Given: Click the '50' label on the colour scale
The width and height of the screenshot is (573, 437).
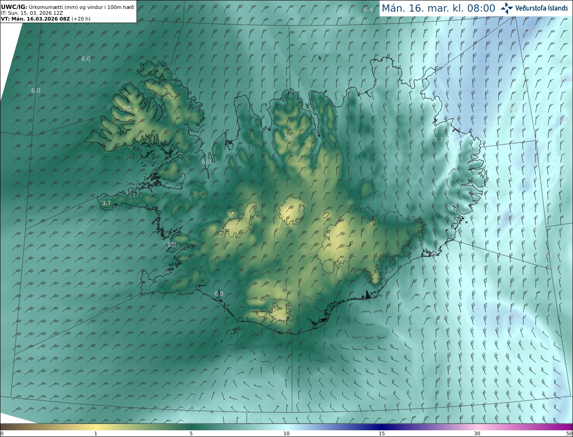Looking at the screenshot, I should (569, 433).
